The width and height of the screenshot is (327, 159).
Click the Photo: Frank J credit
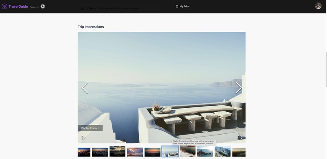(90, 128)
